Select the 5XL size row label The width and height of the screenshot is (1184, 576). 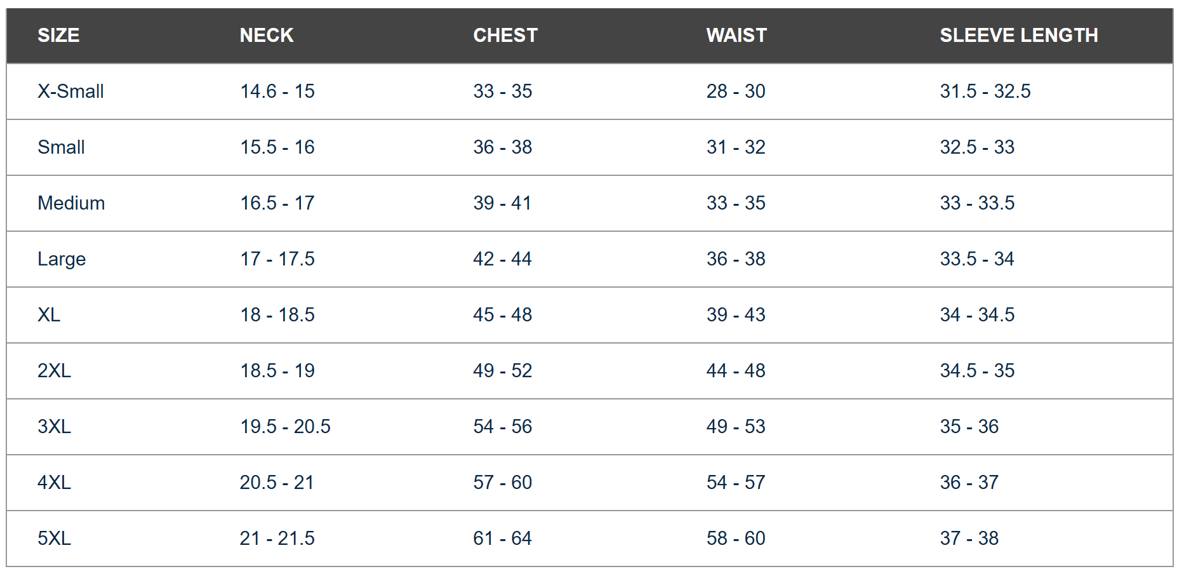coord(54,539)
